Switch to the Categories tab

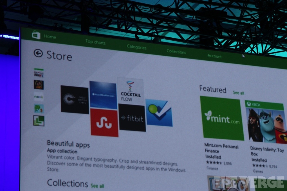point(136,47)
